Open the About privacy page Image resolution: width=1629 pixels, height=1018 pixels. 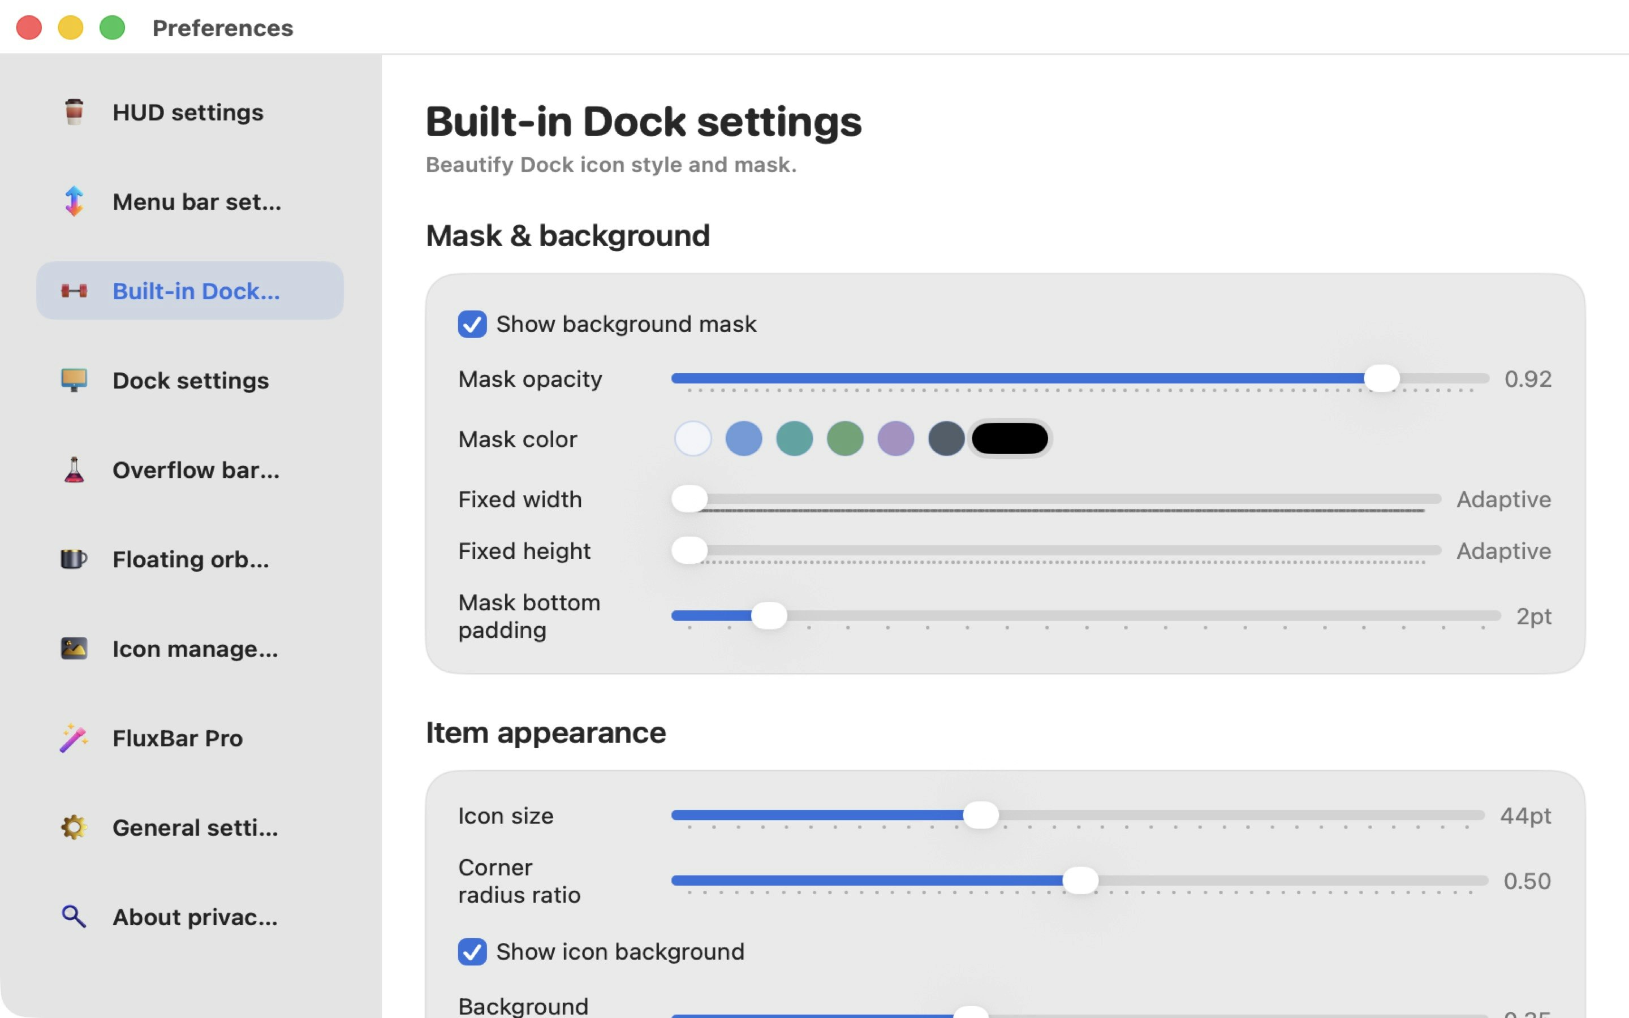pyautogui.click(x=195, y=916)
